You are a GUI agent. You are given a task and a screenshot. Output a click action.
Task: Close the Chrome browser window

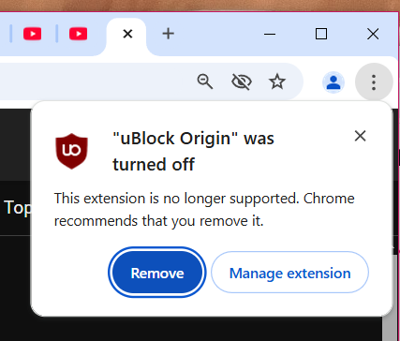[373, 34]
